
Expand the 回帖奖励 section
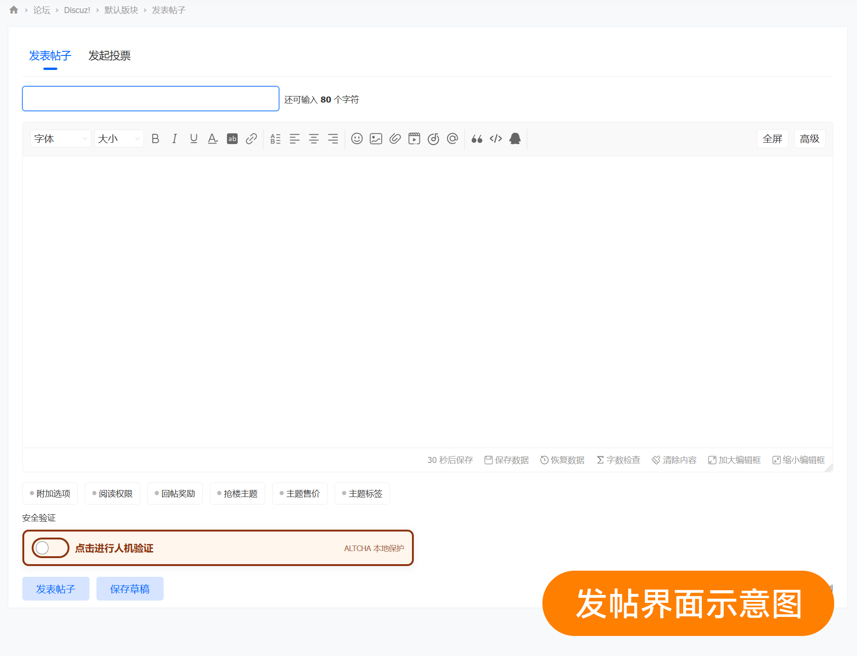(x=175, y=493)
